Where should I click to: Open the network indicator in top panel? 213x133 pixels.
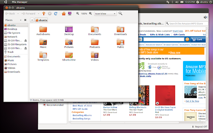coord(168,2)
